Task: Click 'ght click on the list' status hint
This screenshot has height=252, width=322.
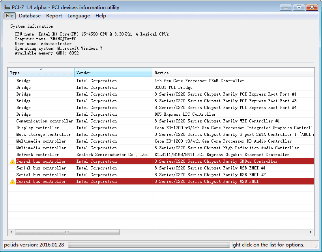Action: pos(268,245)
